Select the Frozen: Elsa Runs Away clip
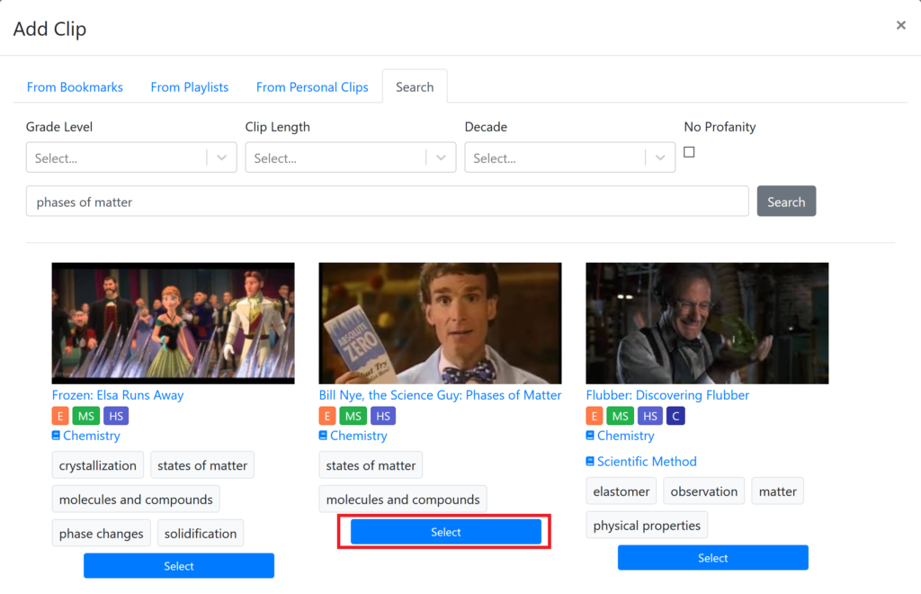 coord(178,566)
